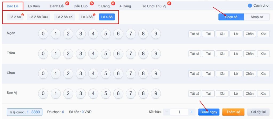Click the Tỉ lệ cược 1:8880 box
The width and height of the screenshot is (273, 119).
pyautogui.click(x=25, y=112)
